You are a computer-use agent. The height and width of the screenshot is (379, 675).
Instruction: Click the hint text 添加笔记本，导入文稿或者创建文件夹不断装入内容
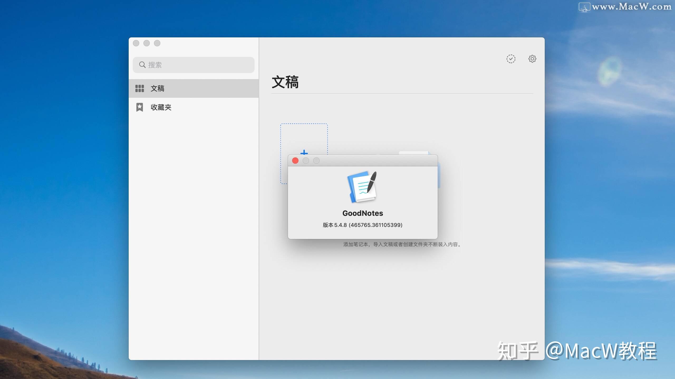402,245
